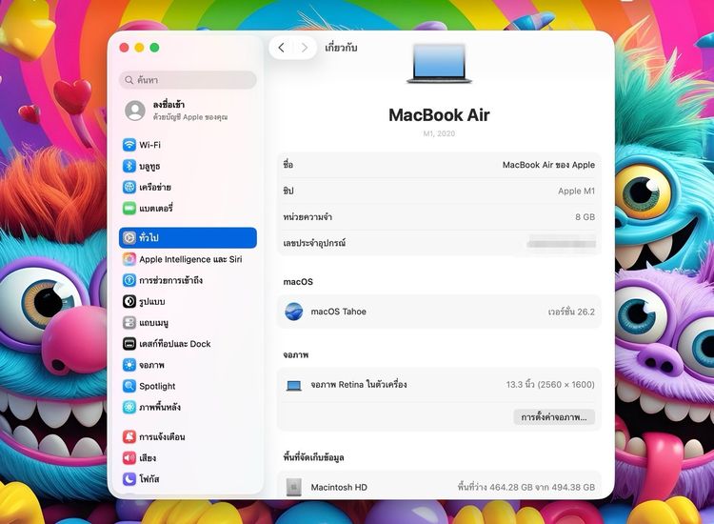Image resolution: width=714 pixels, height=524 pixels.
Task: Go back with the left chevron
Action: 282,48
